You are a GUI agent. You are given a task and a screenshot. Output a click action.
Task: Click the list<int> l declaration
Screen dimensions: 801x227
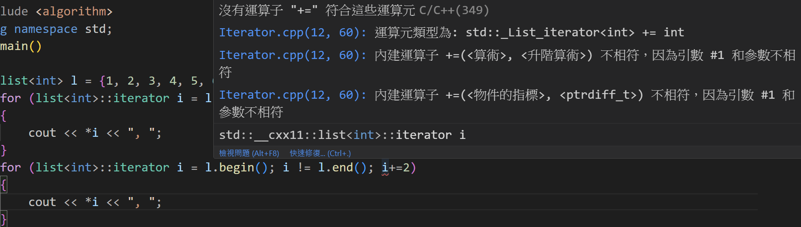(39, 80)
